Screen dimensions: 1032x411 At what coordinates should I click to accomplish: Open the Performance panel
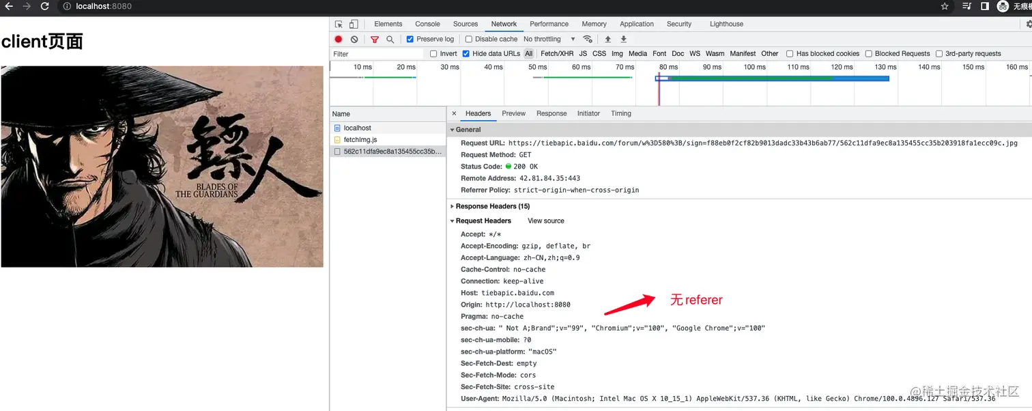coord(549,24)
